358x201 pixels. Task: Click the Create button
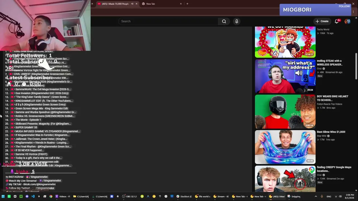click(322, 21)
